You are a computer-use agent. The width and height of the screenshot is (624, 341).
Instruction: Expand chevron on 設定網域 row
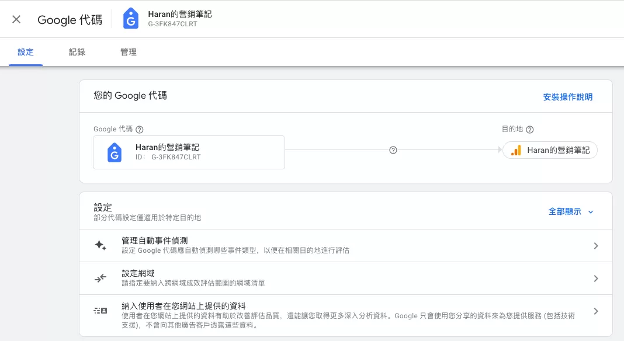point(596,279)
